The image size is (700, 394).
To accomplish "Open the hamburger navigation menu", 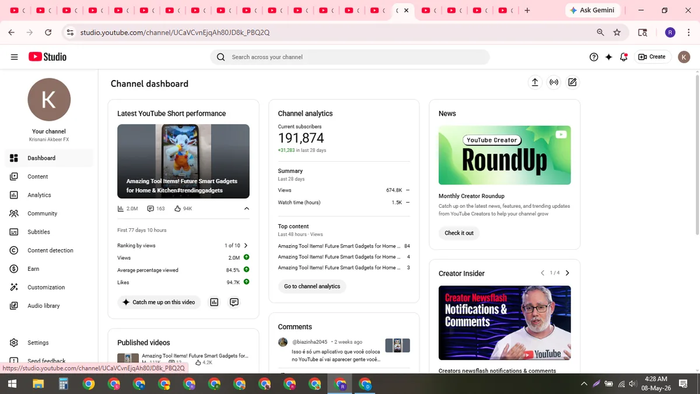I will (x=14, y=57).
